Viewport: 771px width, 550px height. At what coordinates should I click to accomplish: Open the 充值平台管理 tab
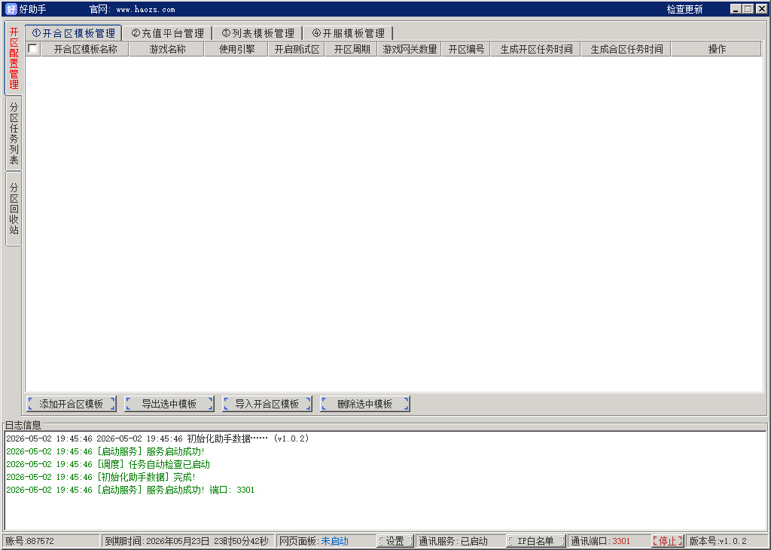168,33
